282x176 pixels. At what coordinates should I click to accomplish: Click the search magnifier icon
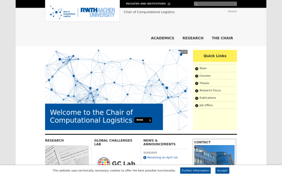pos(196,4)
